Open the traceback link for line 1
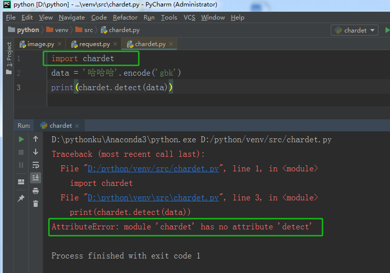 pos(153,169)
